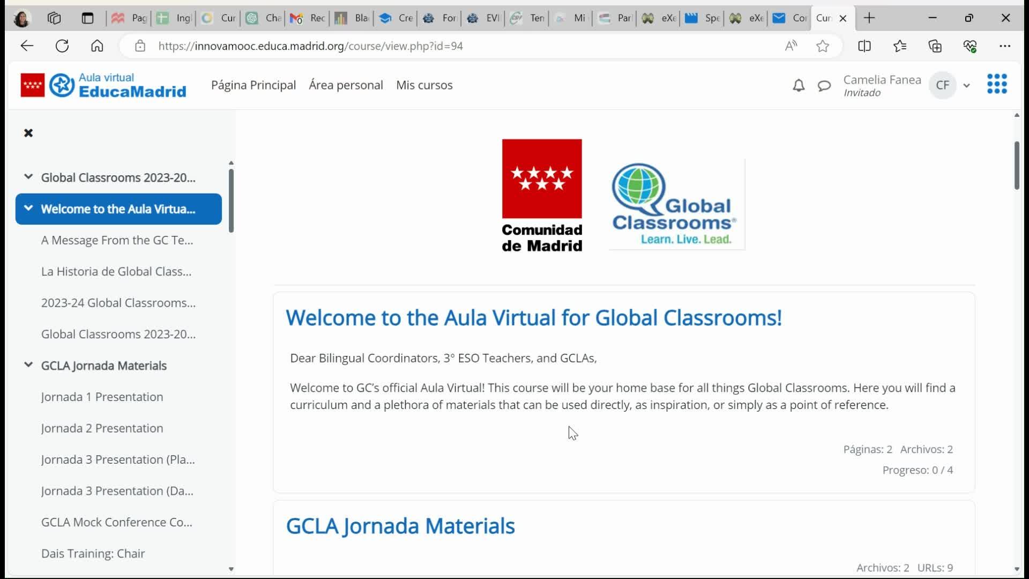This screenshot has width=1029, height=579.
Task: Click the page vertical scrollbar thumb
Action: coord(1017,165)
